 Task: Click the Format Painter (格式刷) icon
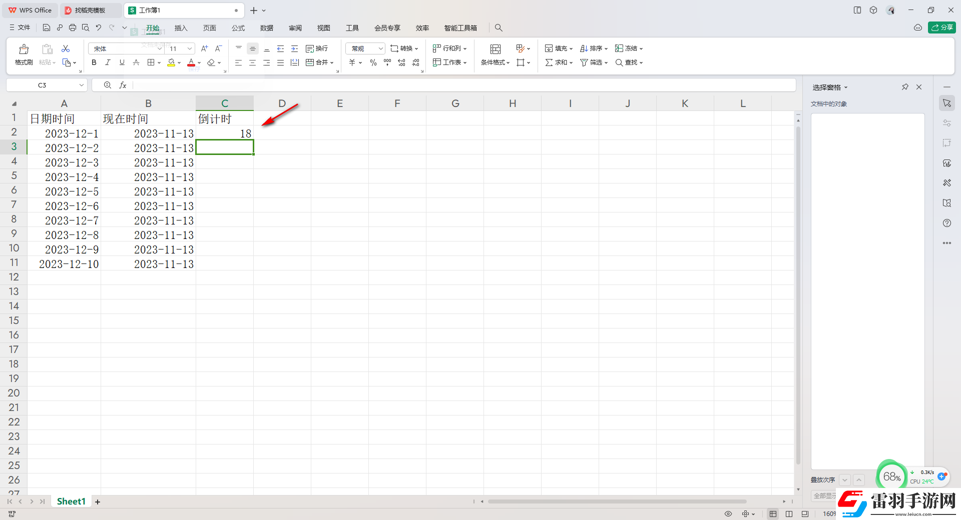24,54
